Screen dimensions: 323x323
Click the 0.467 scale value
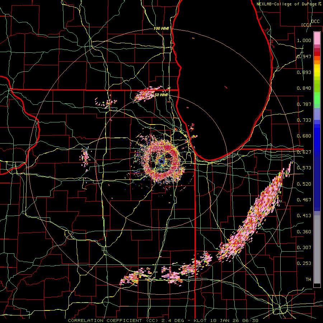304,200
